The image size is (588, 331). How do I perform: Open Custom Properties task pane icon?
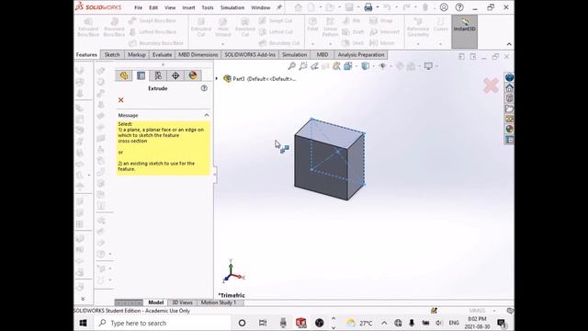[509, 140]
